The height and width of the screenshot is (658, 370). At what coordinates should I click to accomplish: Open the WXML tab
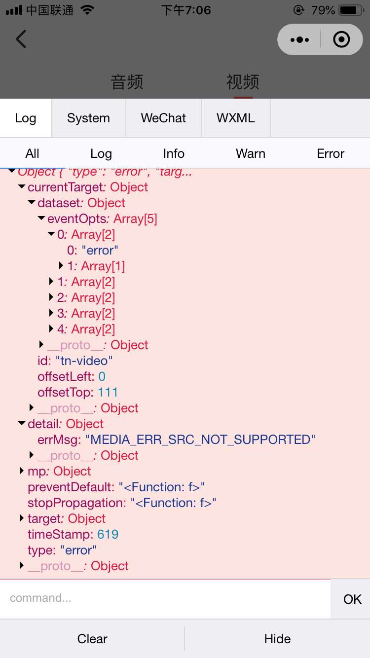coord(236,118)
